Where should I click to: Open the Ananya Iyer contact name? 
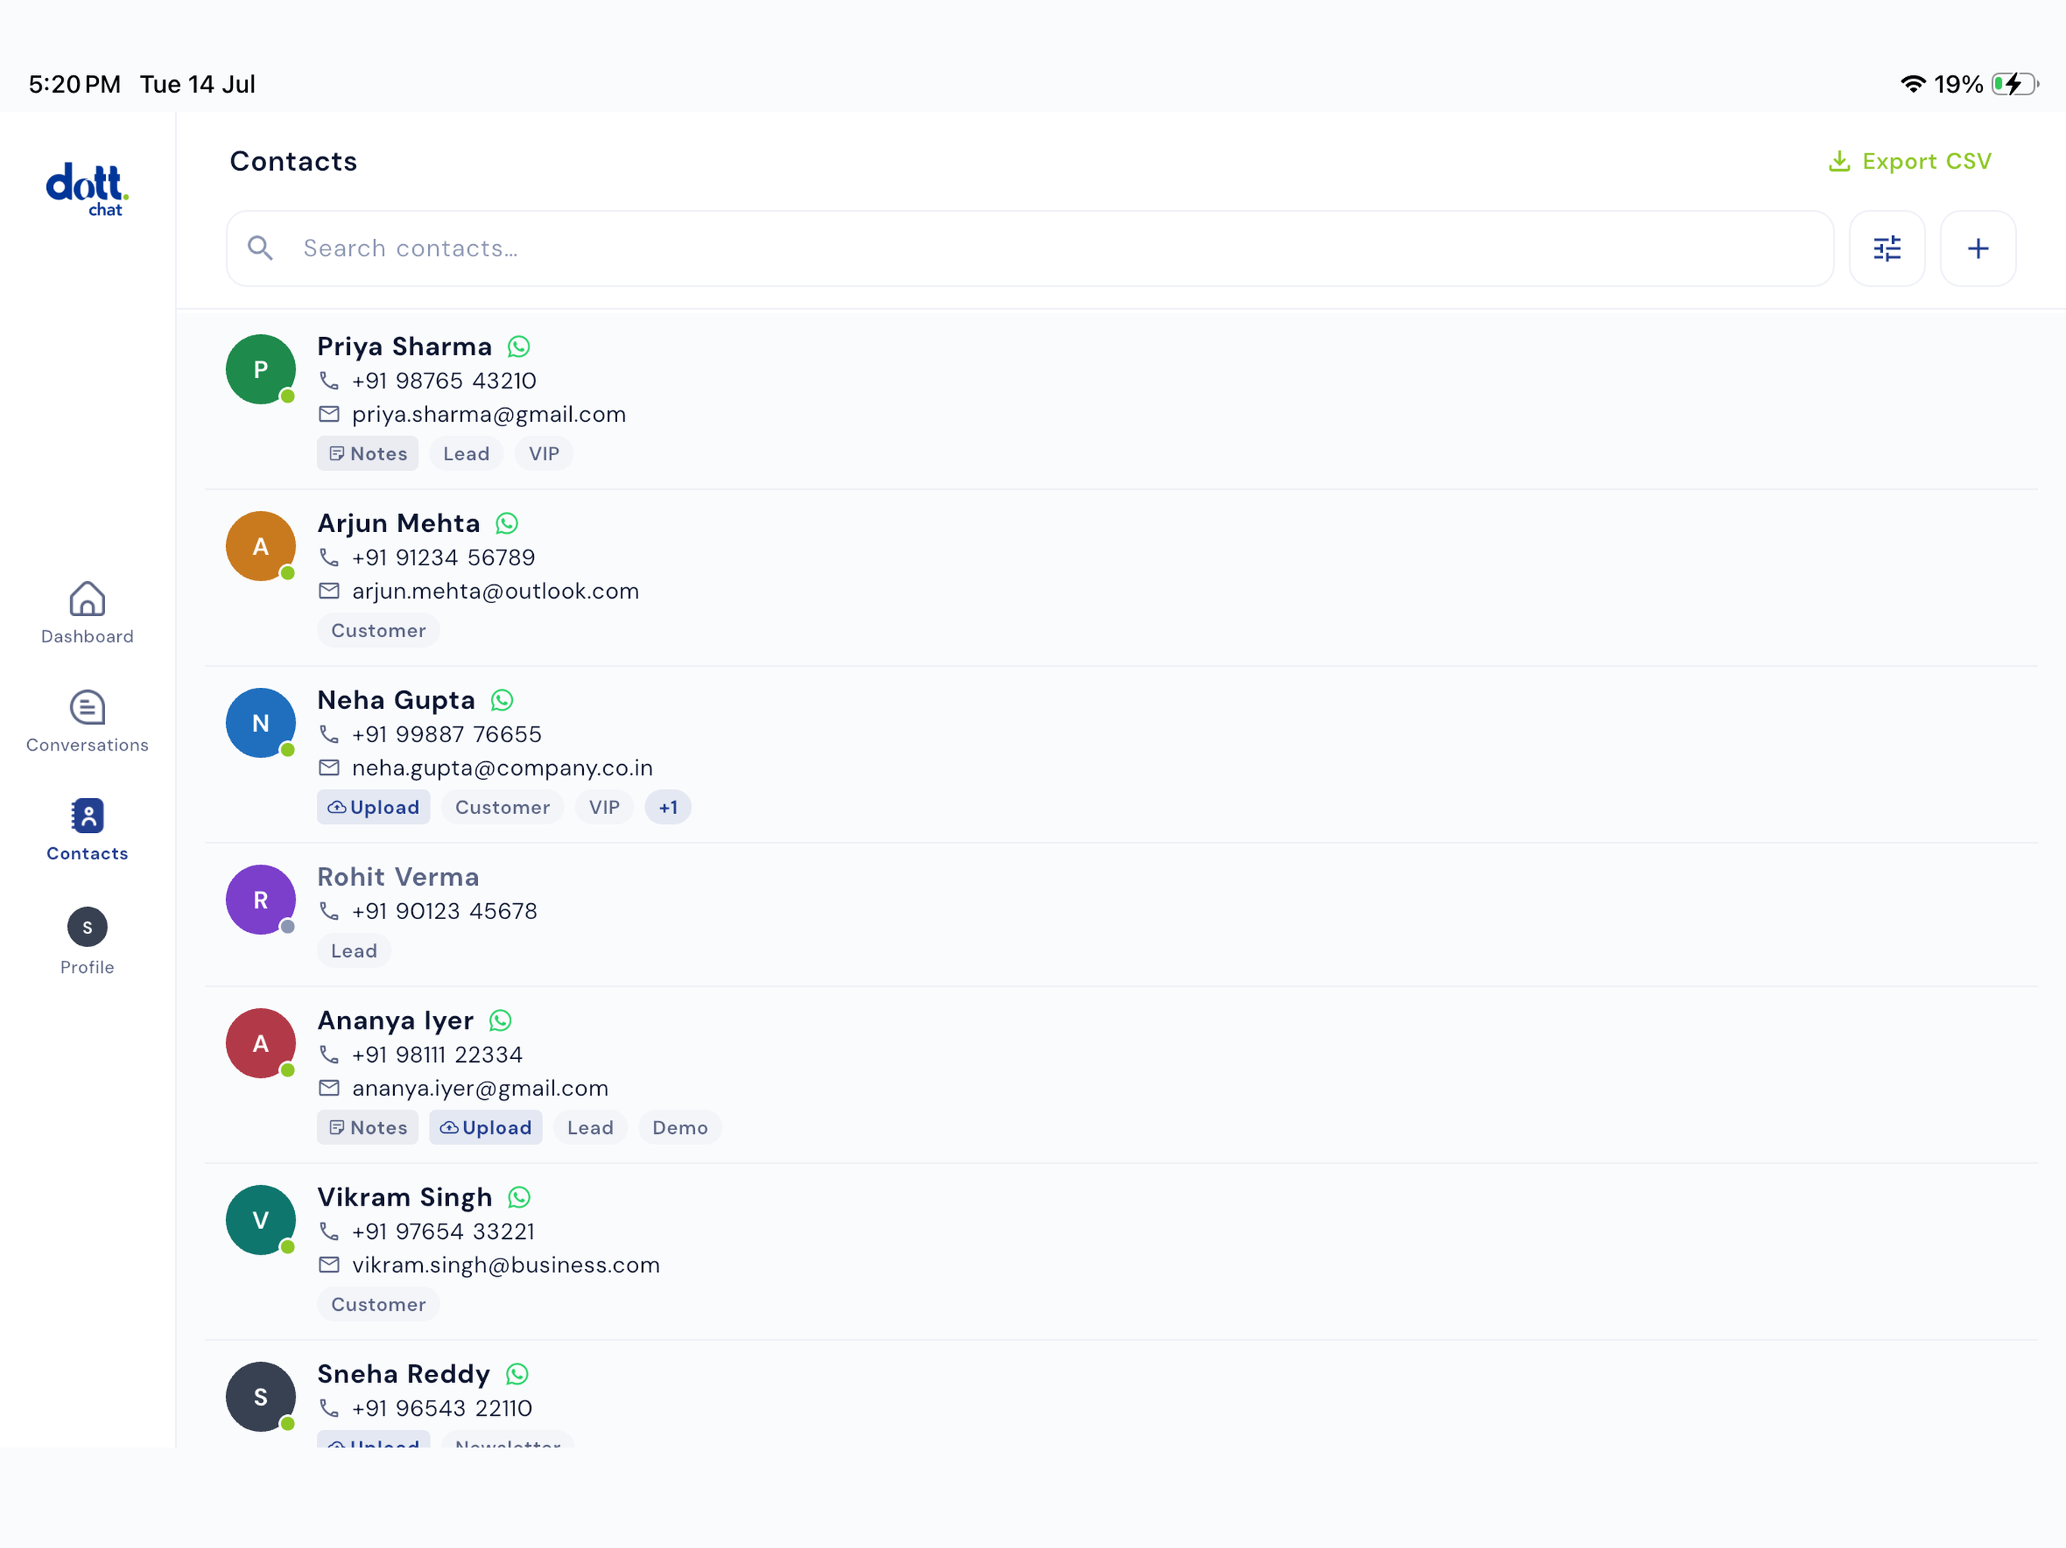click(x=396, y=1020)
